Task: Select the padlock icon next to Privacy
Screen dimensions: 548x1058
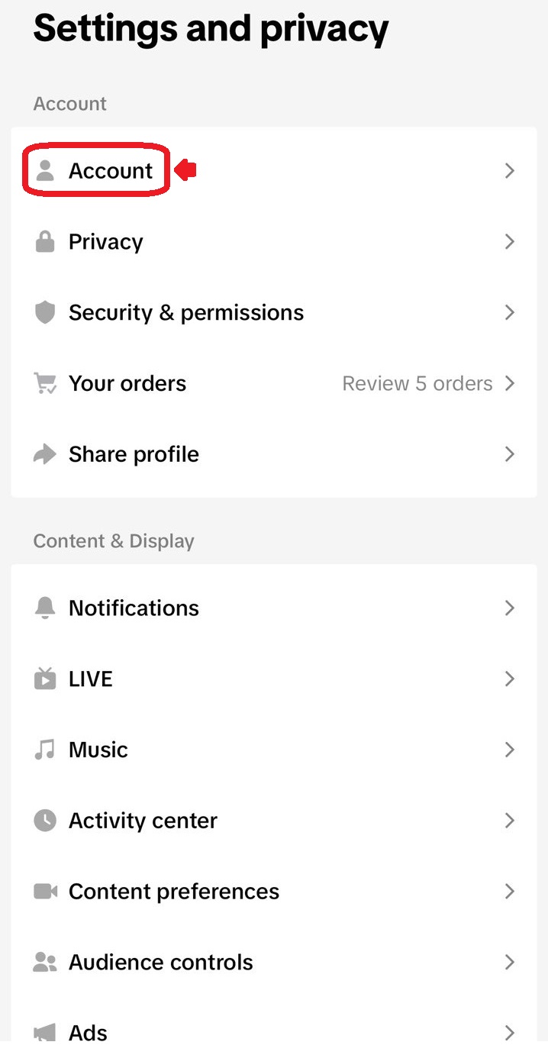Action: [45, 241]
